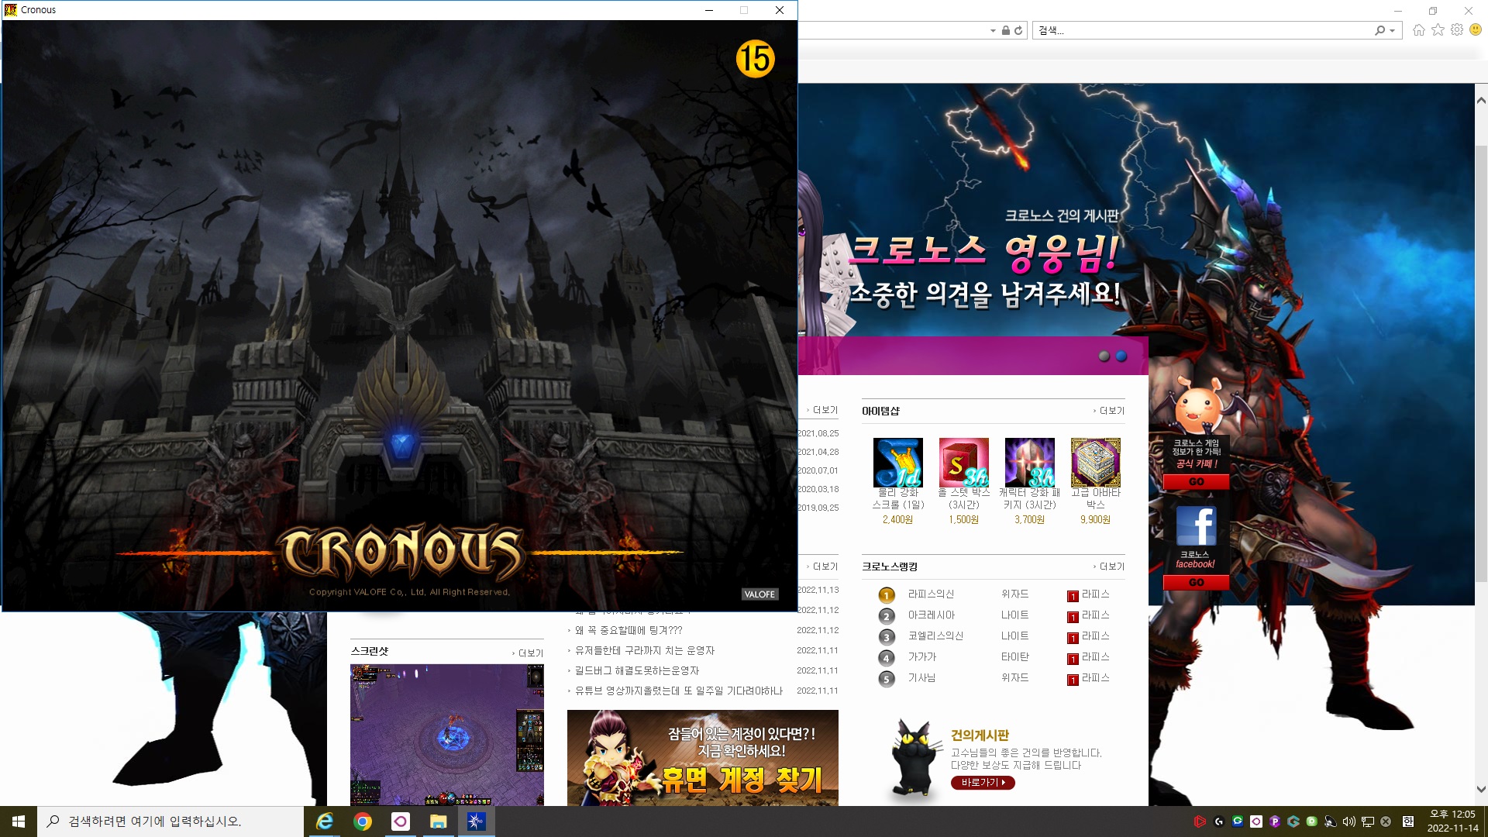Viewport: 1488px width, 837px height.
Task: Open post 길드버그 해결도못하는운영자
Action: point(636,671)
